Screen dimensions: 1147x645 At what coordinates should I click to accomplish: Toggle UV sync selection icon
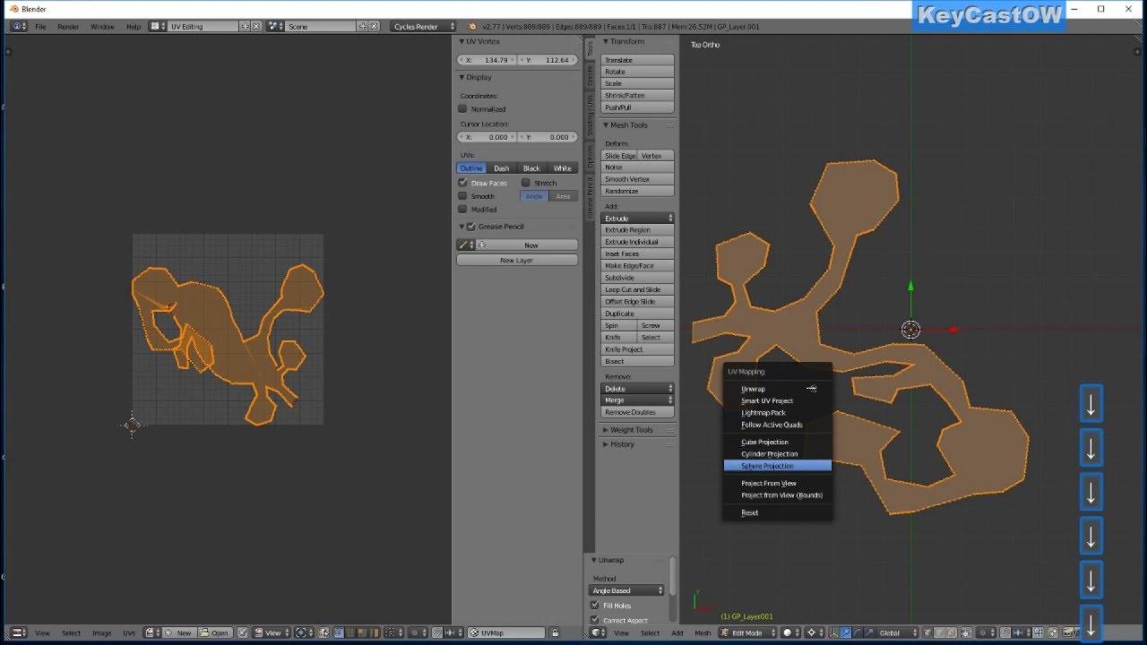324,632
